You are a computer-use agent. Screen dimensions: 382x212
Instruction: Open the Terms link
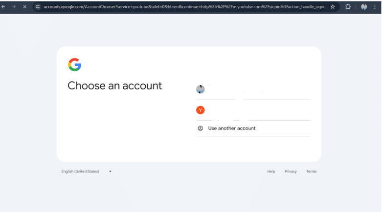(312, 171)
